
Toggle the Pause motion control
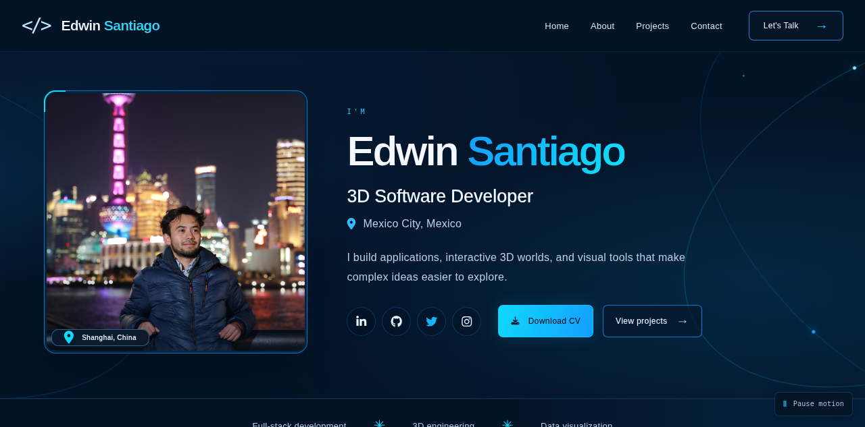[813, 404]
